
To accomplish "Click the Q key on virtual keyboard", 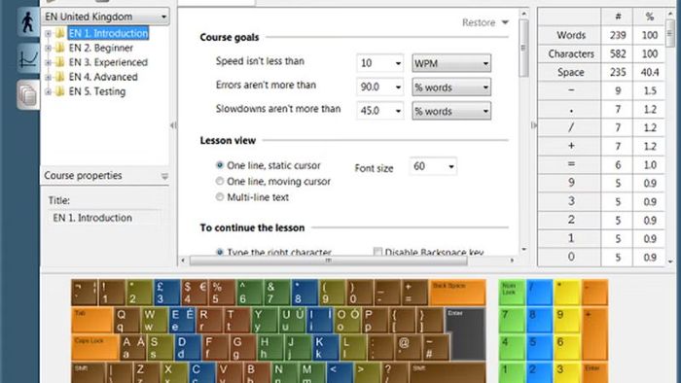I will coord(126,320).
